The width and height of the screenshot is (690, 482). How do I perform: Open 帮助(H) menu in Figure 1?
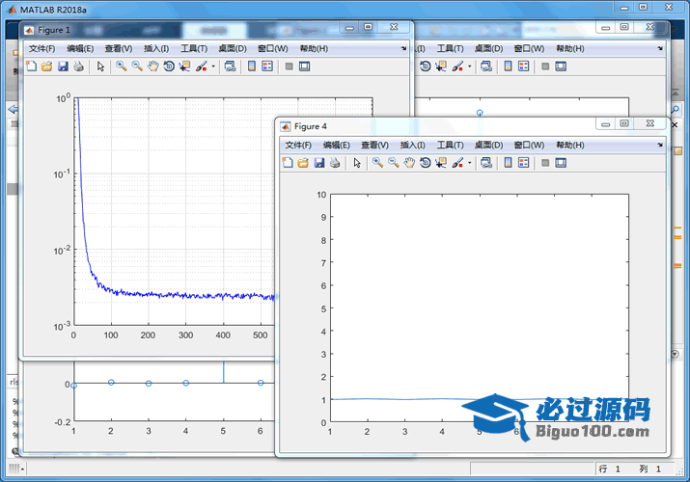(x=314, y=49)
